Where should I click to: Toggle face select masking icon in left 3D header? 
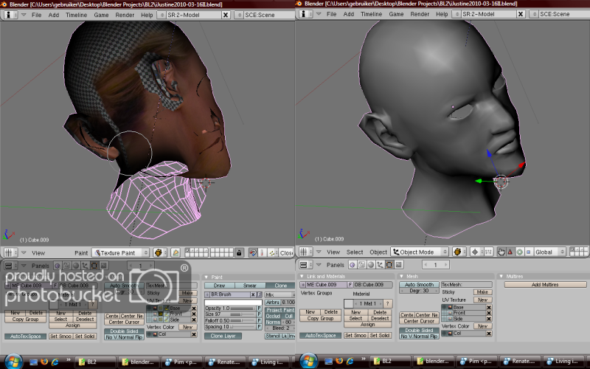pos(176,252)
